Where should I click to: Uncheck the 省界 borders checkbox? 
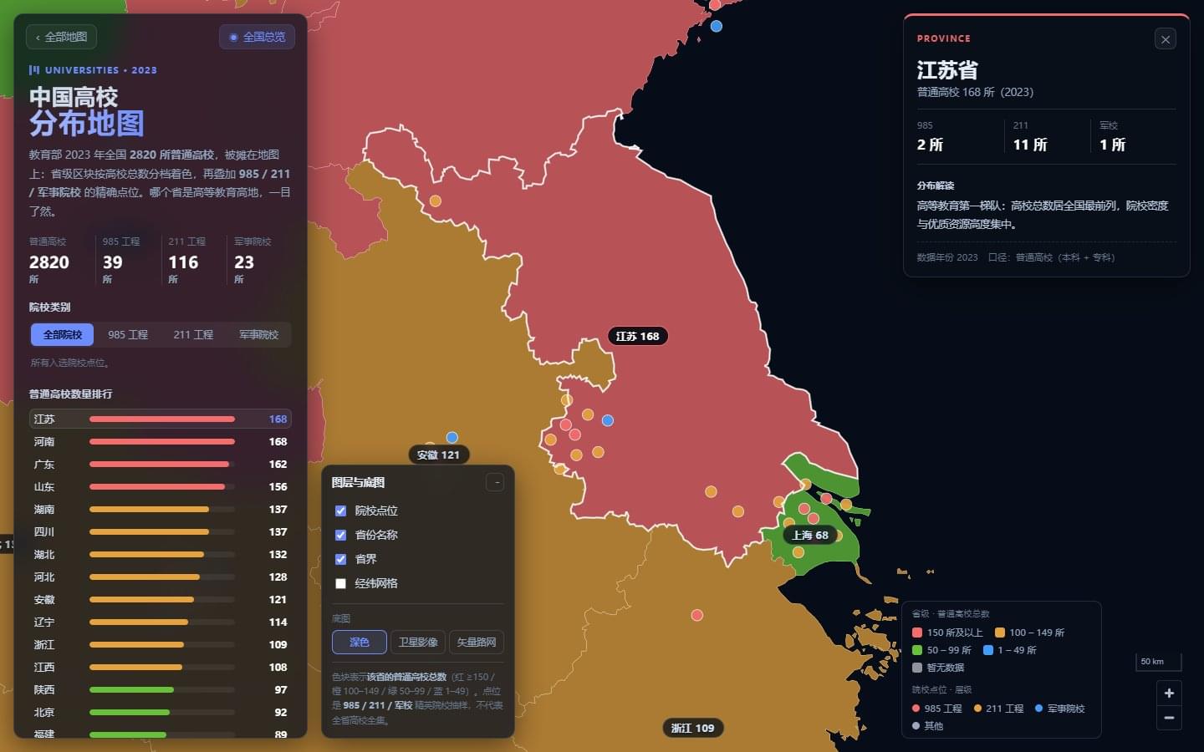(340, 559)
